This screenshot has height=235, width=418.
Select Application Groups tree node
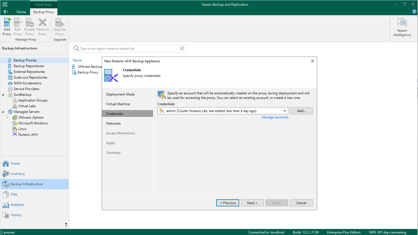pos(33,100)
